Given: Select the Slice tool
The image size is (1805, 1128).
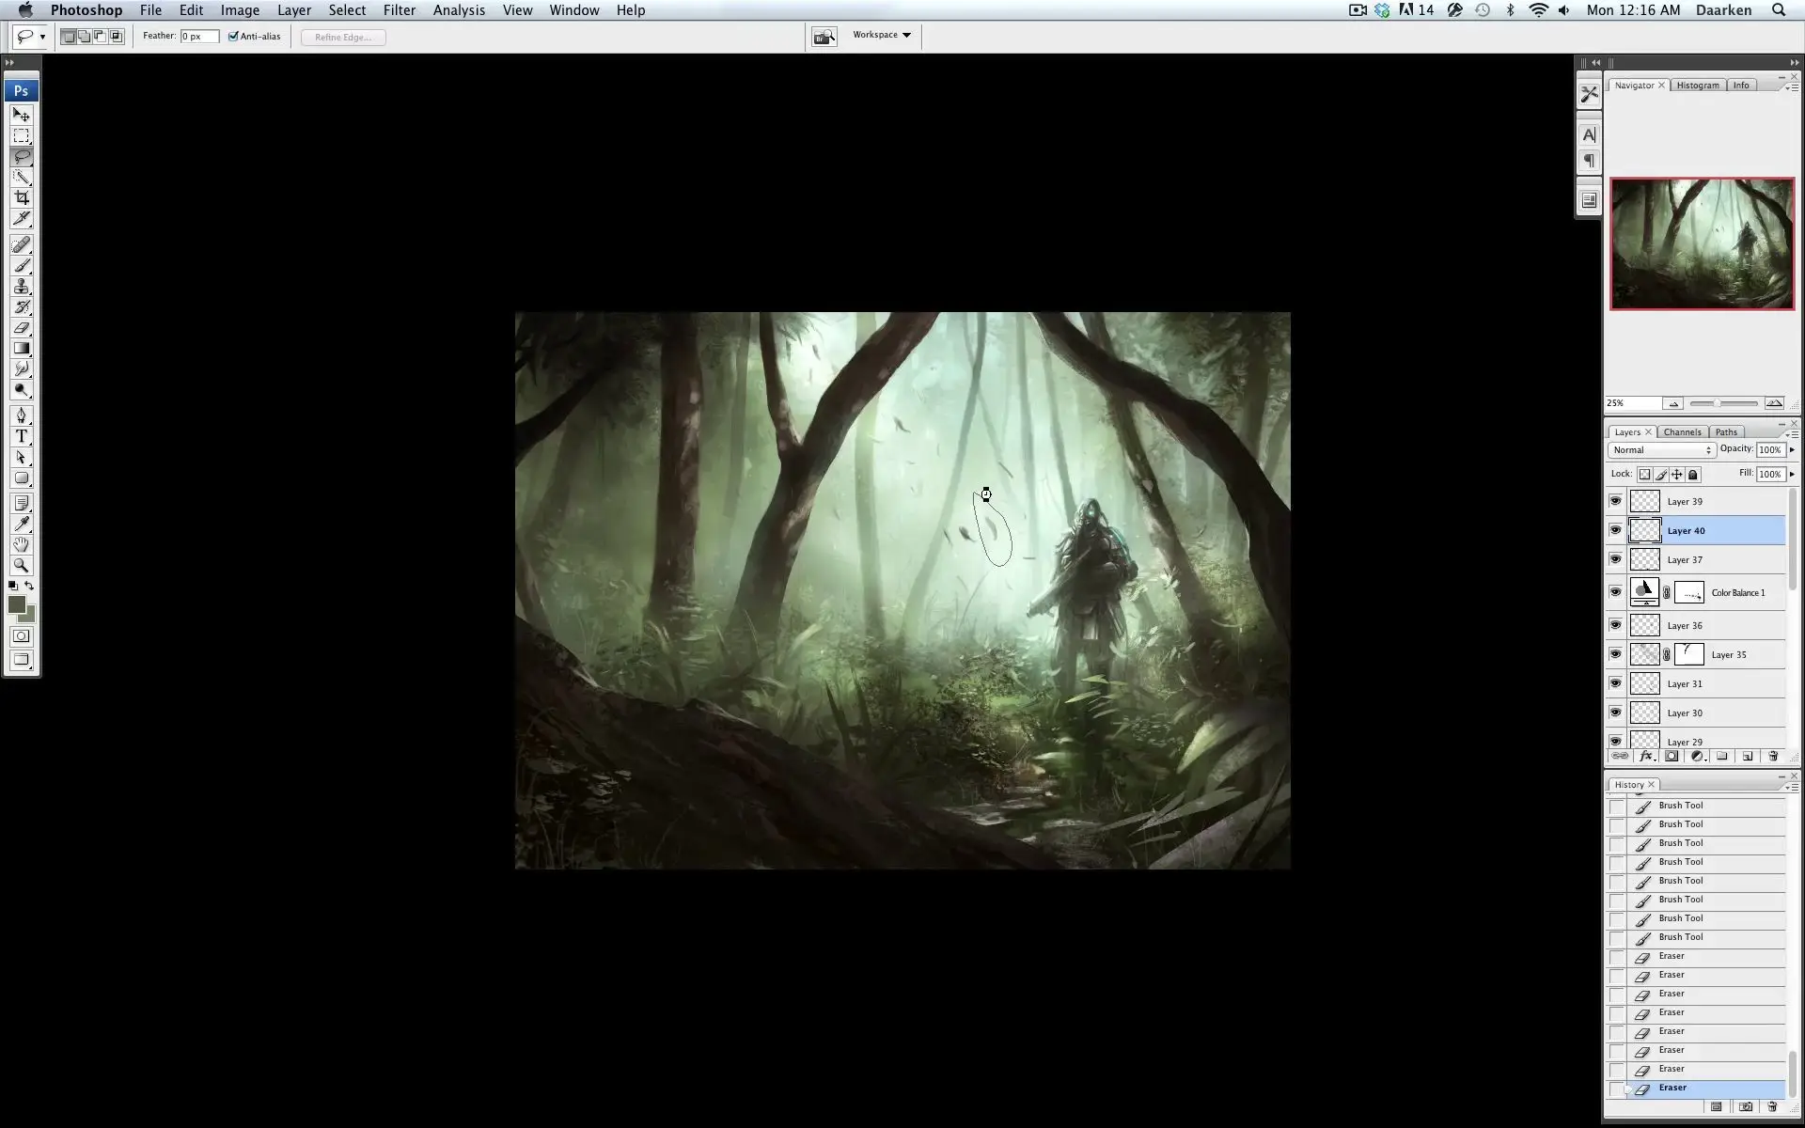Looking at the screenshot, I should (x=21, y=218).
